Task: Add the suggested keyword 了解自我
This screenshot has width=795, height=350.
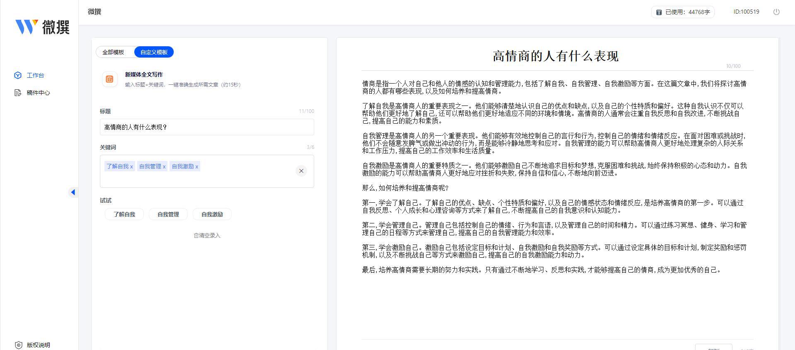Action: pyautogui.click(x=124, y=214)
